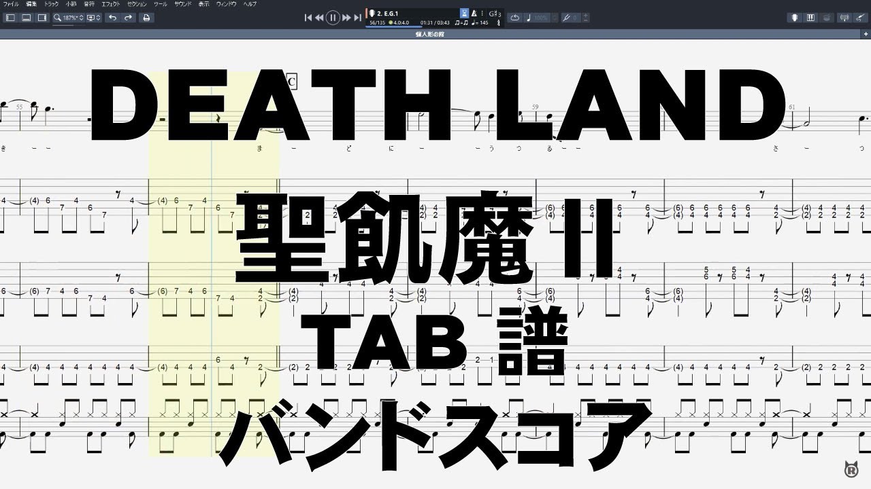This screenshot has width=871, height=489.
Task: Click the tempo value 145
Action: 480,23
